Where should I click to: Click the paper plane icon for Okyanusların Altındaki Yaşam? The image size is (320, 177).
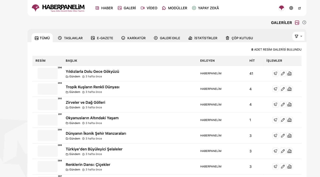(x=275, y=120)
